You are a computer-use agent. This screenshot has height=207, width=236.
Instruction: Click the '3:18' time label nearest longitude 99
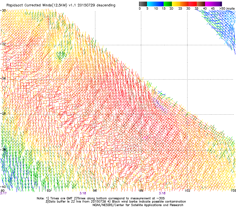pos(162,193)
